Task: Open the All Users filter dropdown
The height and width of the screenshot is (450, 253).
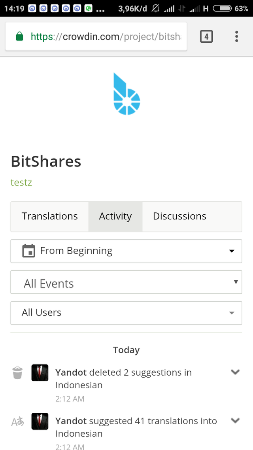Action: coord(126,313)
